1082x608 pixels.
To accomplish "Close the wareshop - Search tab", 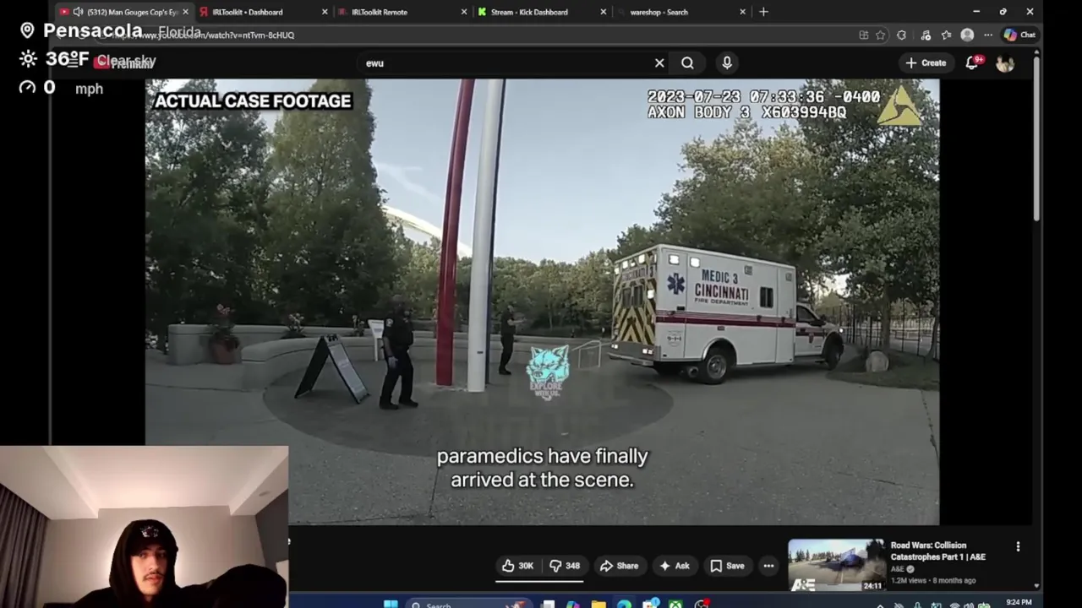I will (743, 12).
